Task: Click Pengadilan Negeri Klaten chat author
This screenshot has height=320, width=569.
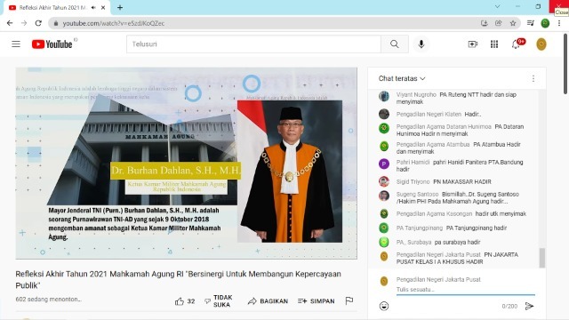Action: (x=429, y=115)
